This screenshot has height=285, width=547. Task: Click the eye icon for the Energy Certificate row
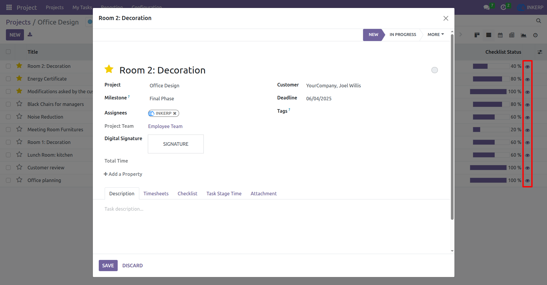click(x=527, y=79)
